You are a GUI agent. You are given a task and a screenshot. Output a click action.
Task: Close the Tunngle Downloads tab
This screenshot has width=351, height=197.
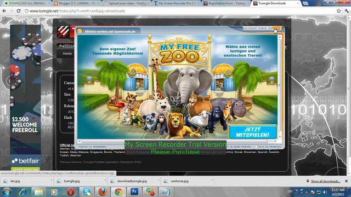click(298, 3)
